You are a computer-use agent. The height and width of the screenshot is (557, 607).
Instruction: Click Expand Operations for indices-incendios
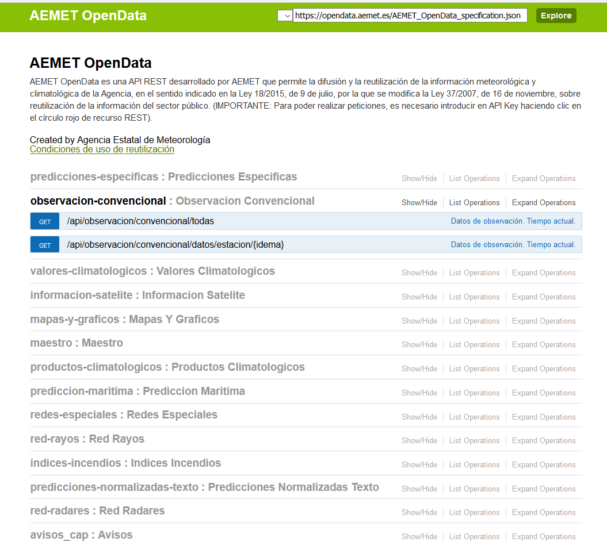click(x=544, y=464)
